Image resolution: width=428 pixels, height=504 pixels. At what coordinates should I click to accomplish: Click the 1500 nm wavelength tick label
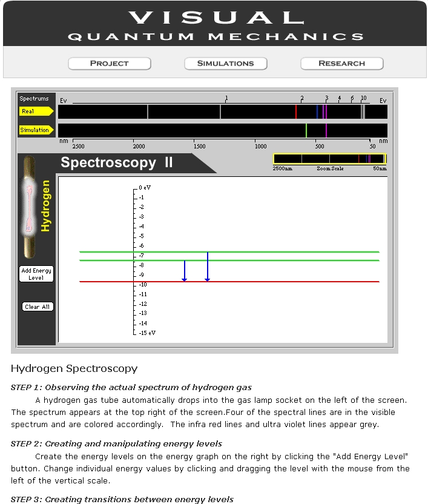pyautogui.click(x=200, y=146)
